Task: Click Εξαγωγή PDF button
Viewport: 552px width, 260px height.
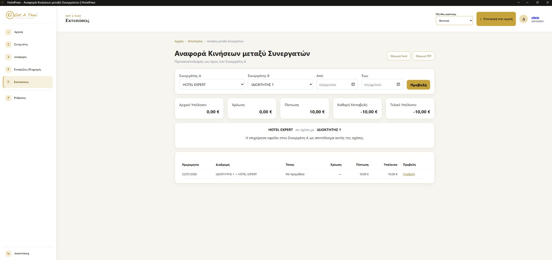Action: tap(423, 56)
